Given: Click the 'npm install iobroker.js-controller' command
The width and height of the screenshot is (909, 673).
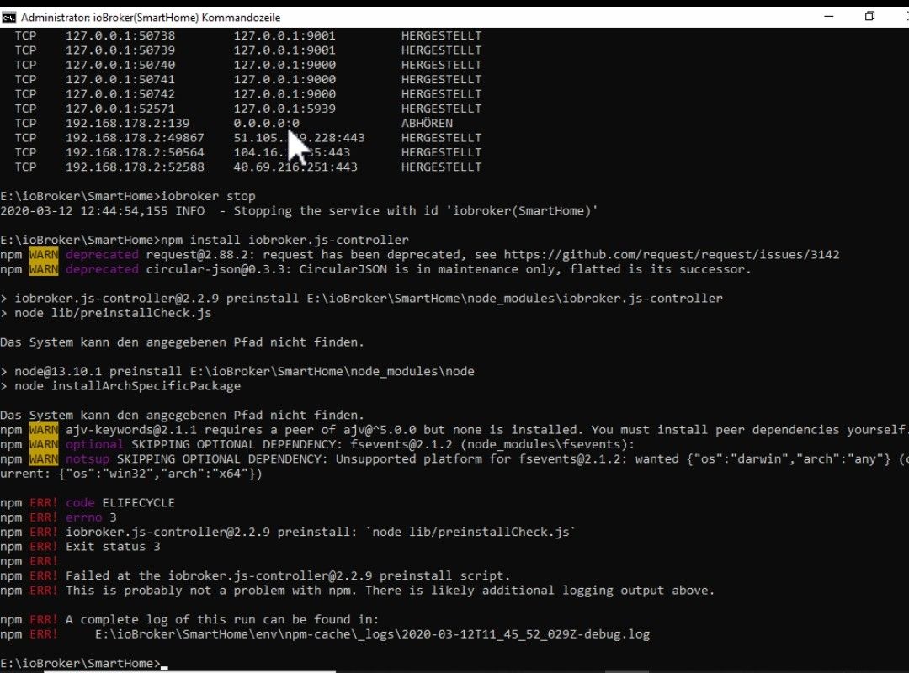Looking at the screenshot, I should point(284,240).
